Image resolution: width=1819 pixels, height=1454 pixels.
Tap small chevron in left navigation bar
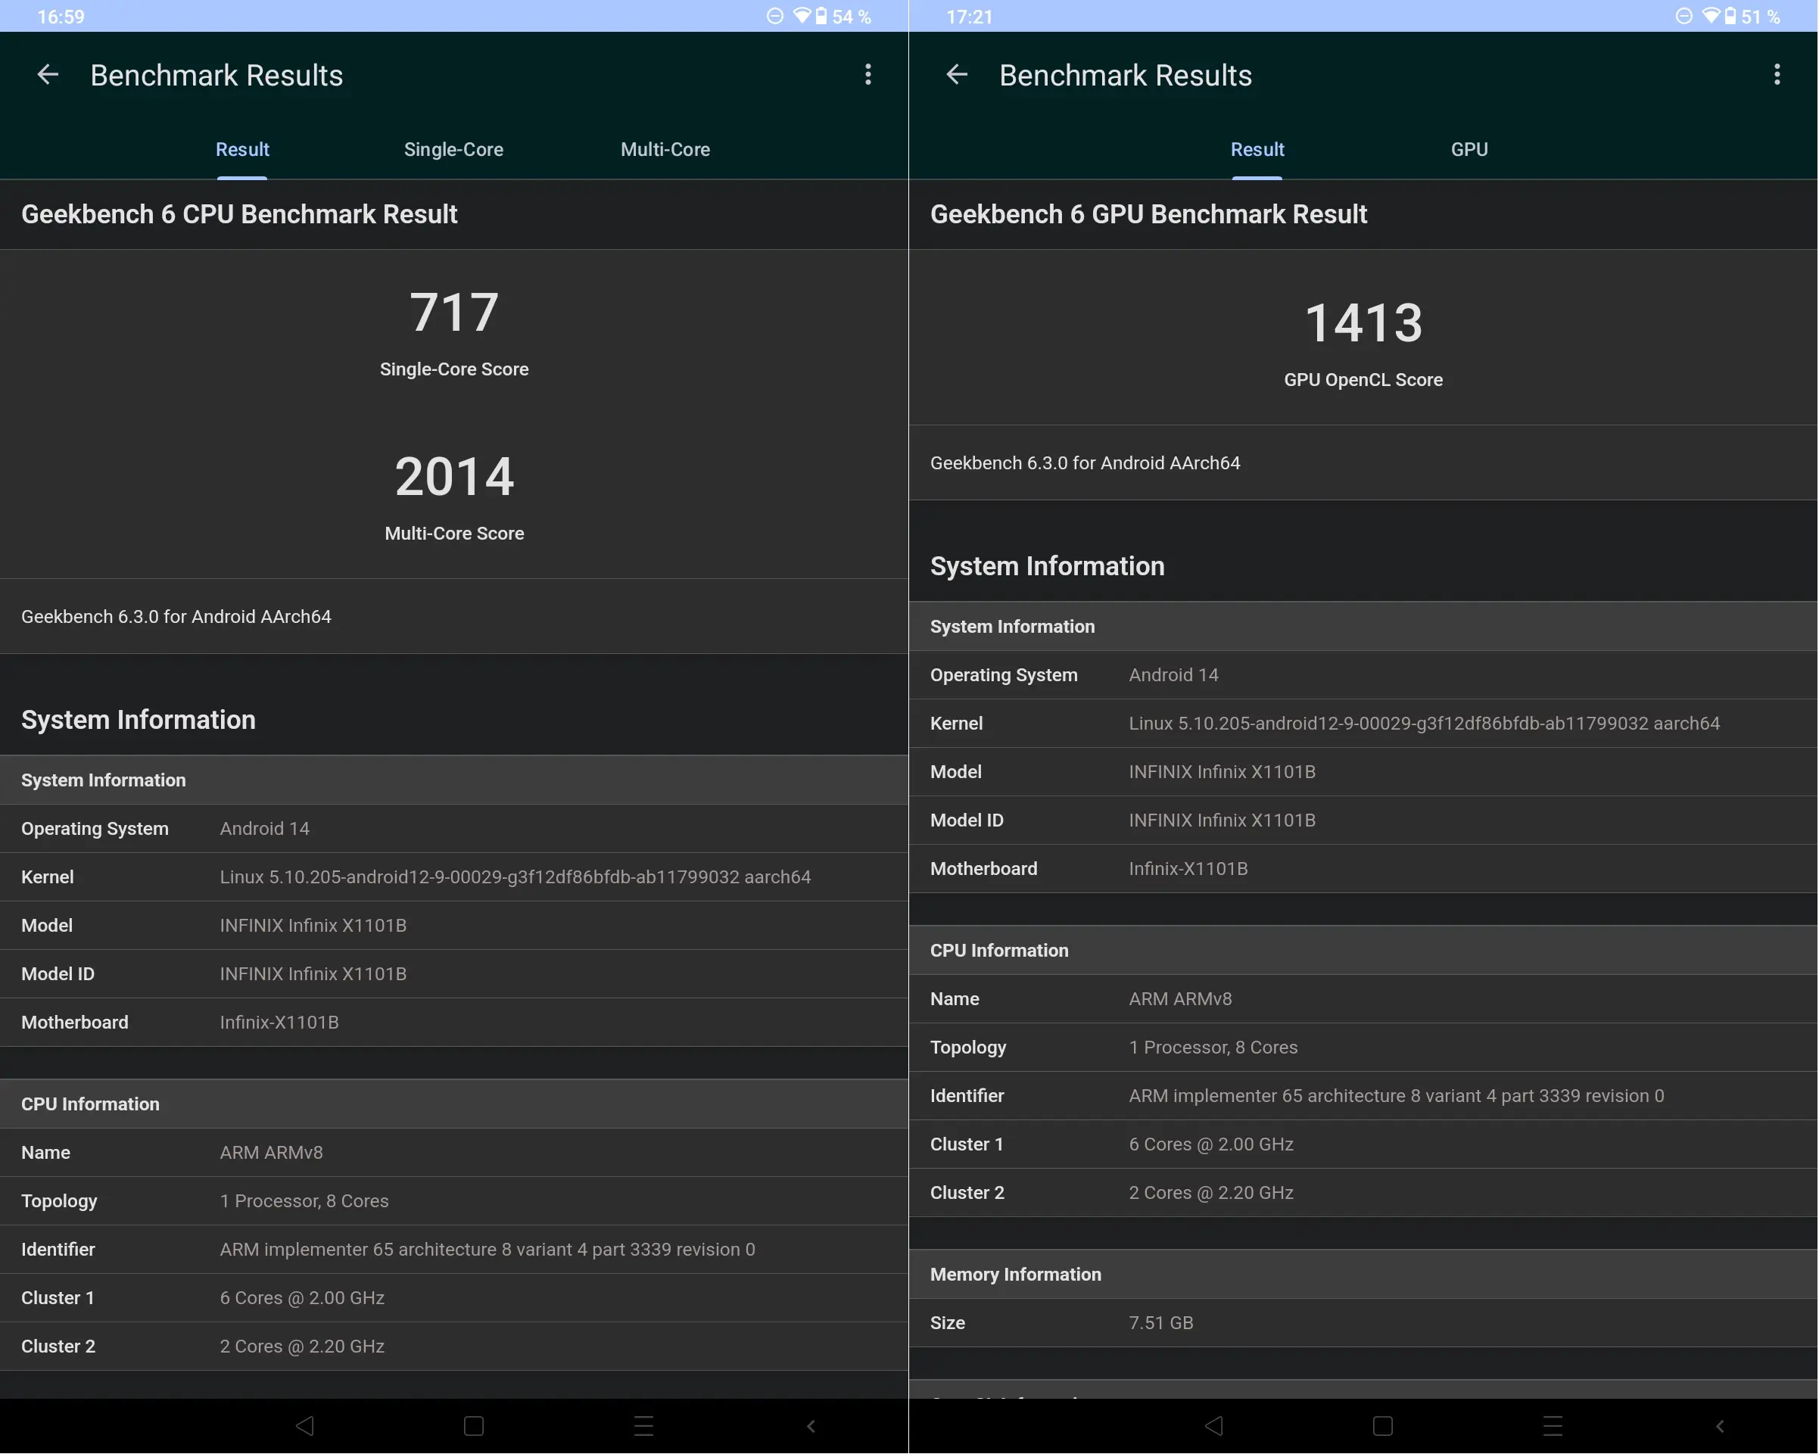[x=811, y=1426]
